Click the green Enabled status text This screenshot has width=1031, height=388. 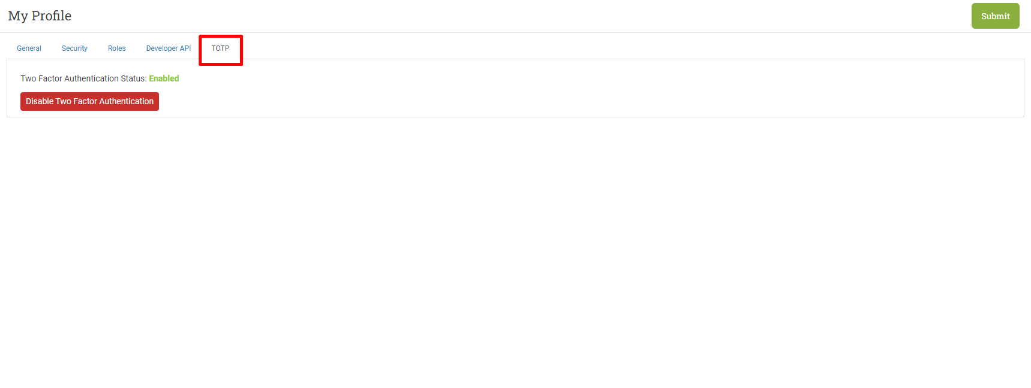pyautogui.click(x=164, y=78)
